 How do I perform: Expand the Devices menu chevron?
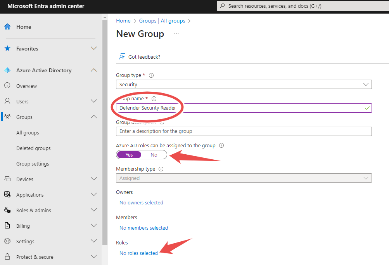tap(94, 179)
